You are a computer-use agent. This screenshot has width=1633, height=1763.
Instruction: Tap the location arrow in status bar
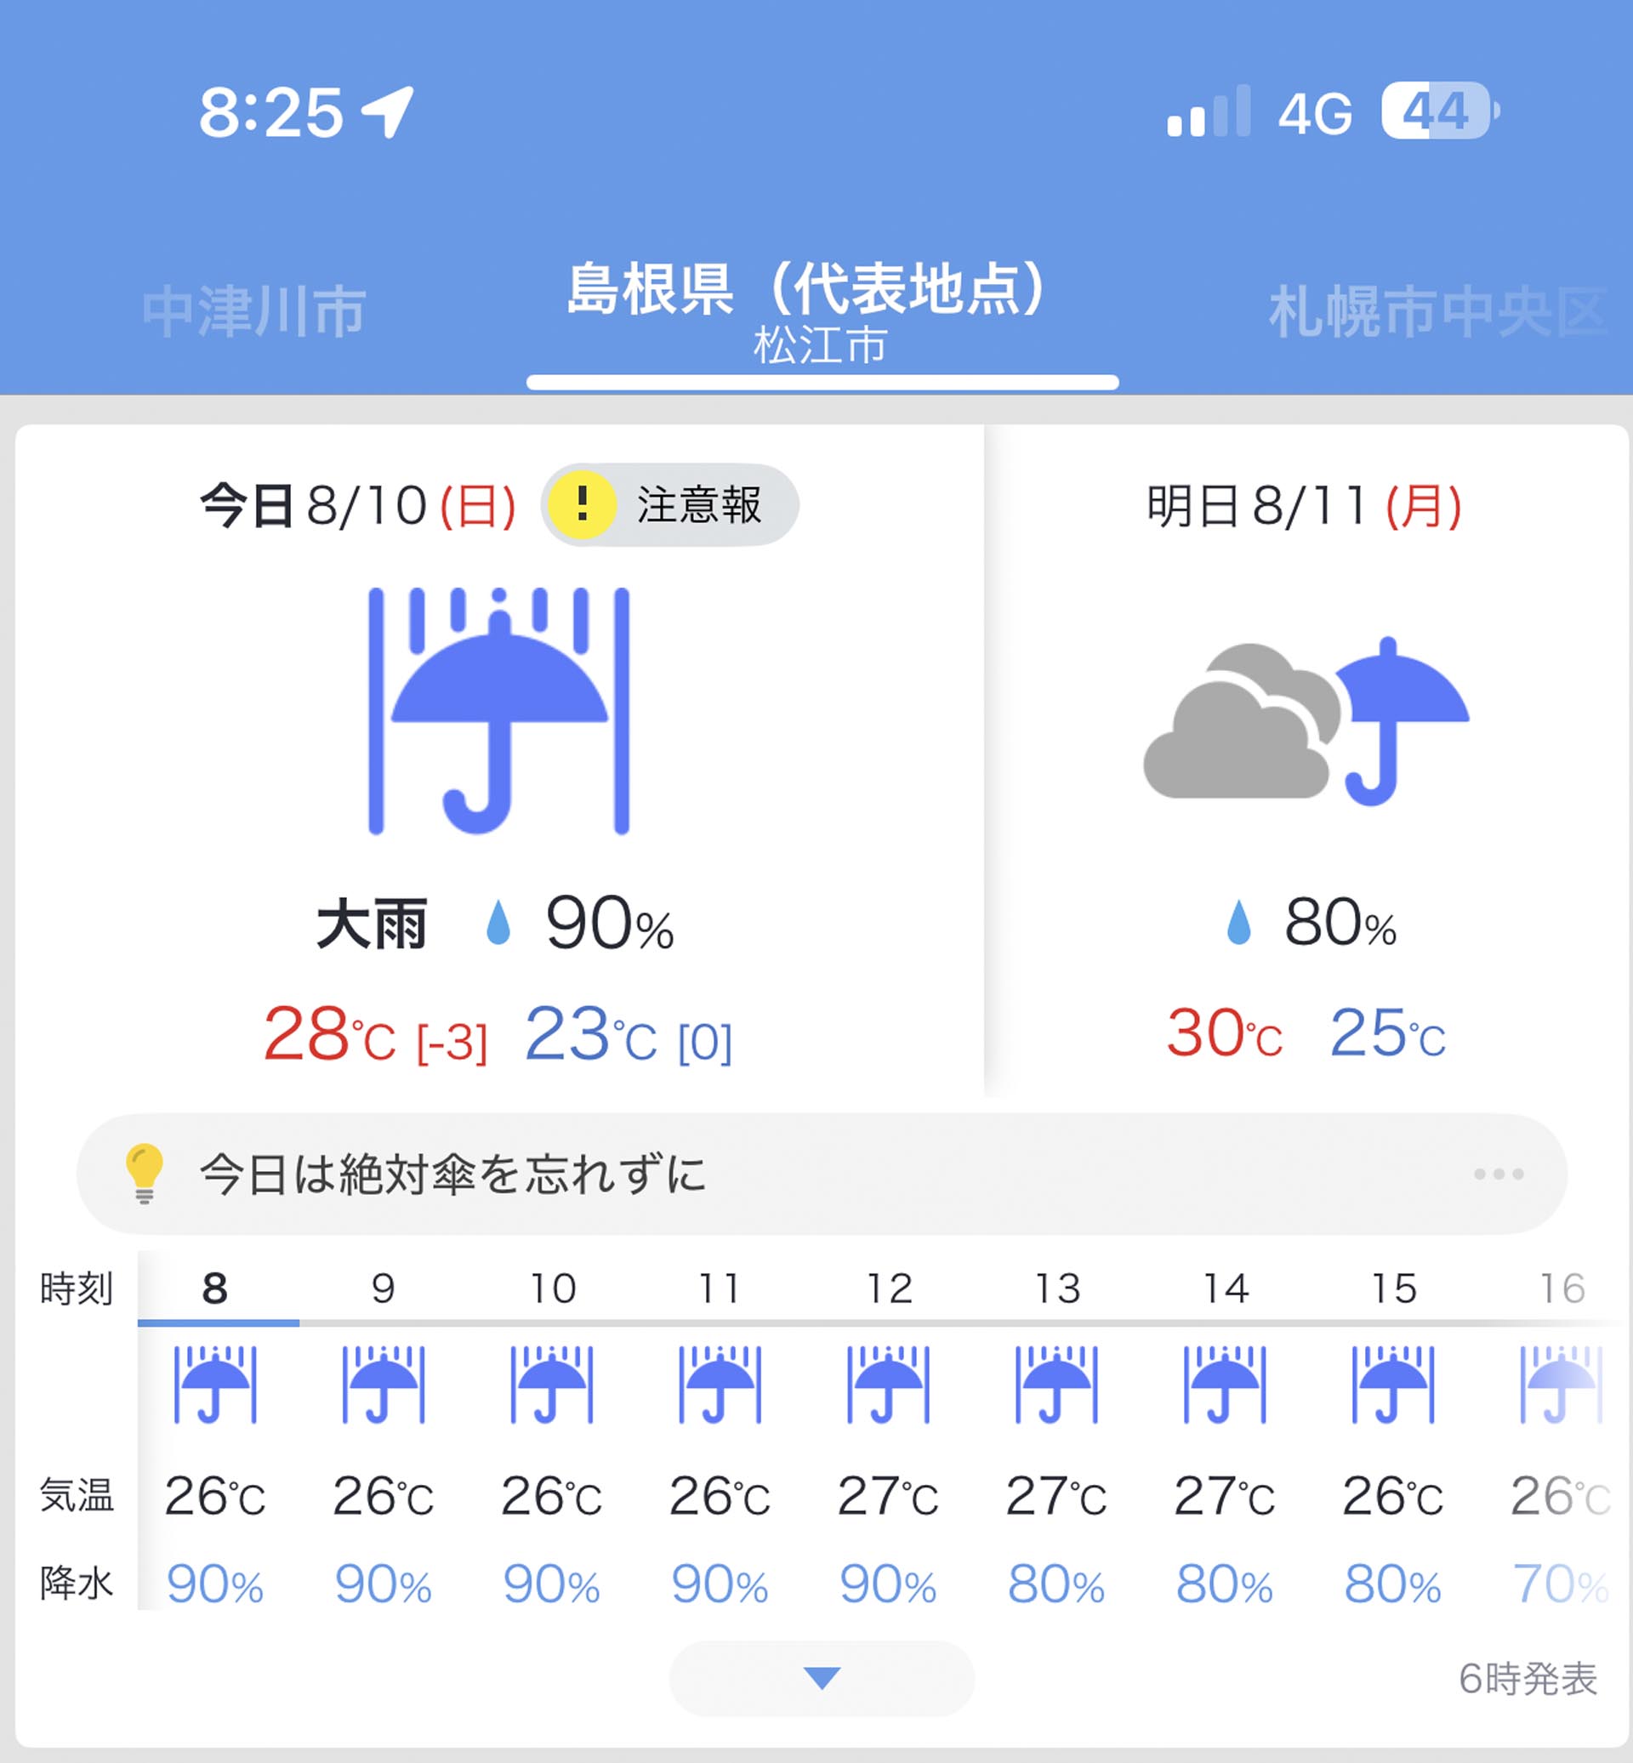[x=387, y=112]
